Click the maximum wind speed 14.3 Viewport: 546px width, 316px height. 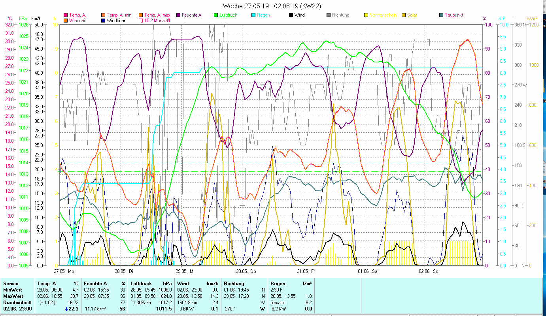click(x=214, y=296)
